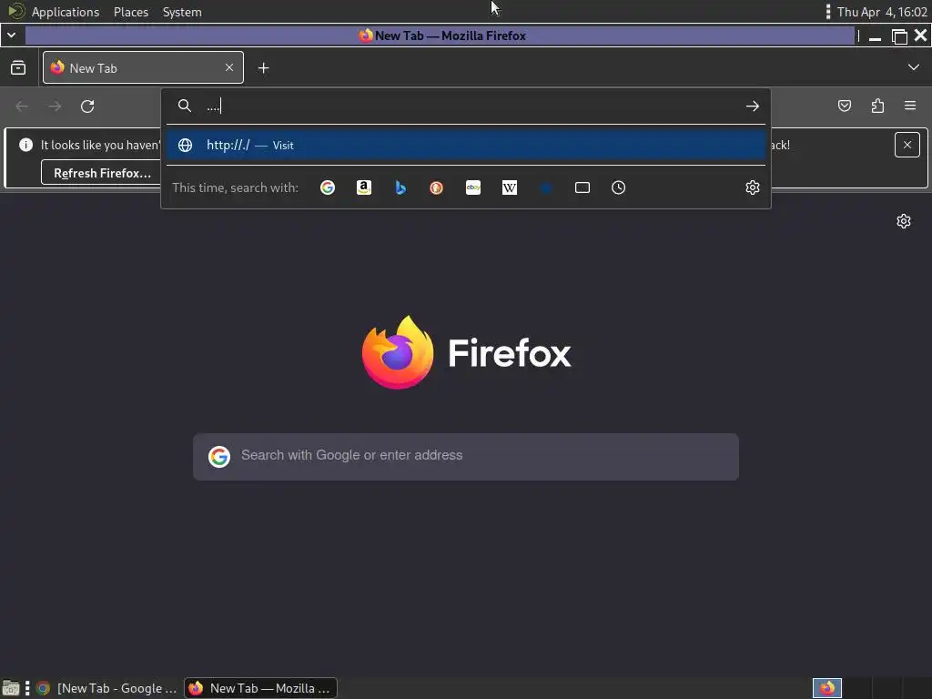The image size is (932, 699).
Task: Open the System menu
Action: pyautogui.click(x=182, y=12)
